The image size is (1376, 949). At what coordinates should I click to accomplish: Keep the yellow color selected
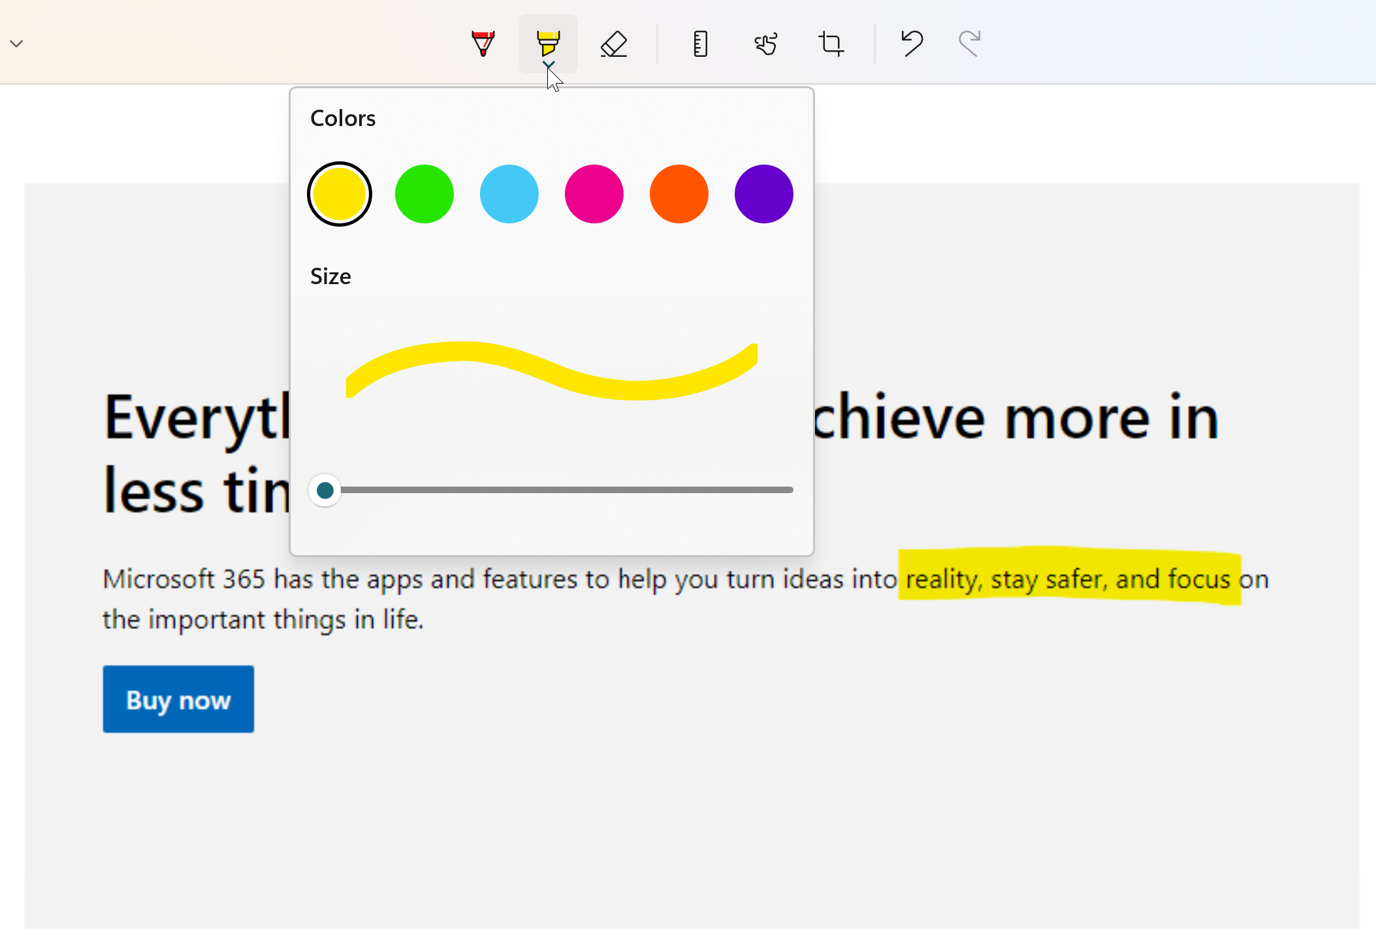[x=339, y=193]
